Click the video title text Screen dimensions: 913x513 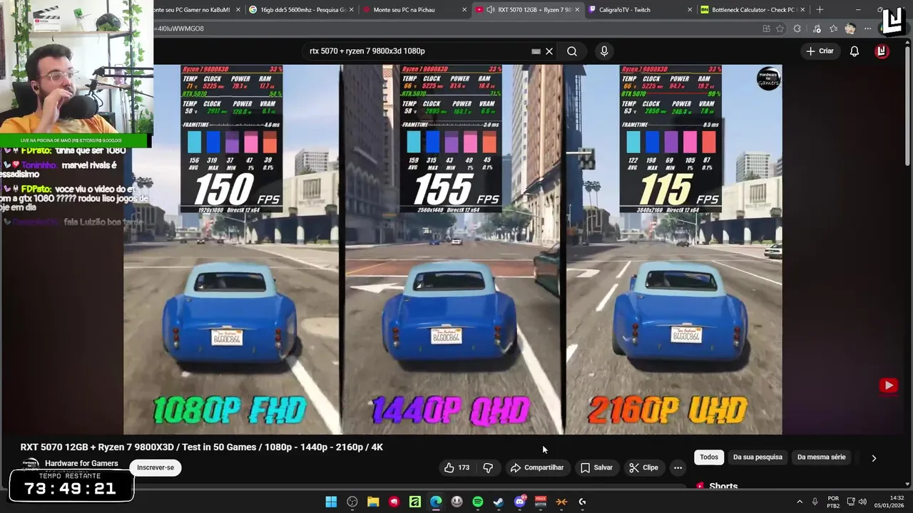tap(202, 447)
